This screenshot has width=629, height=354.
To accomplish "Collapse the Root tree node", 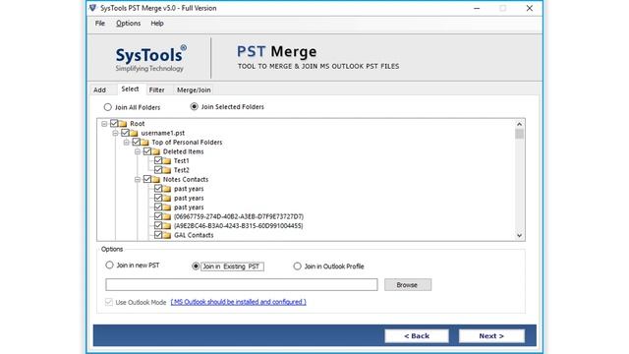I will [x=104, y=124].
